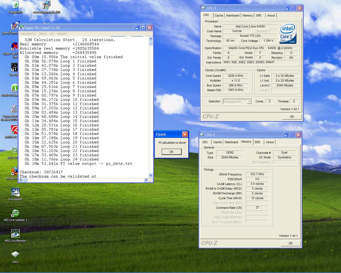Minimize the upper CPU-Z window
The image size is (341, 273).
287,8
